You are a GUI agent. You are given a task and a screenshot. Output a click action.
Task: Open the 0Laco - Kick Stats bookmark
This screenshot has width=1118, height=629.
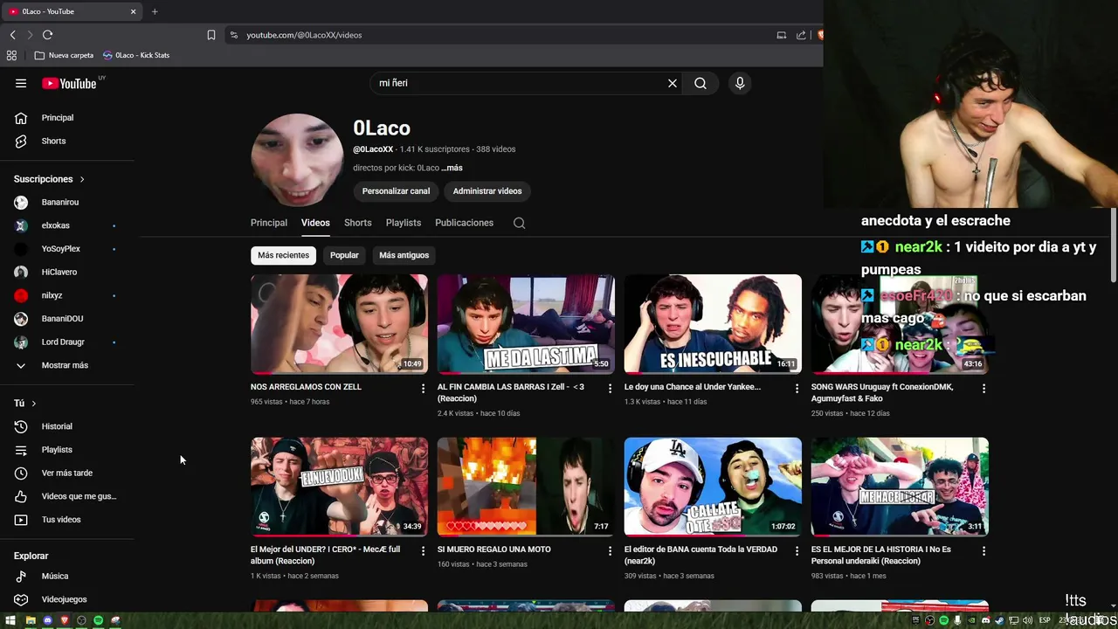click(x=136, y=55)
